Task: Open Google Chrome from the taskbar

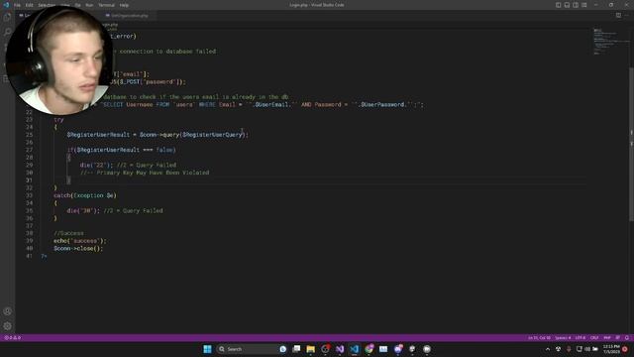Action: 369,349
